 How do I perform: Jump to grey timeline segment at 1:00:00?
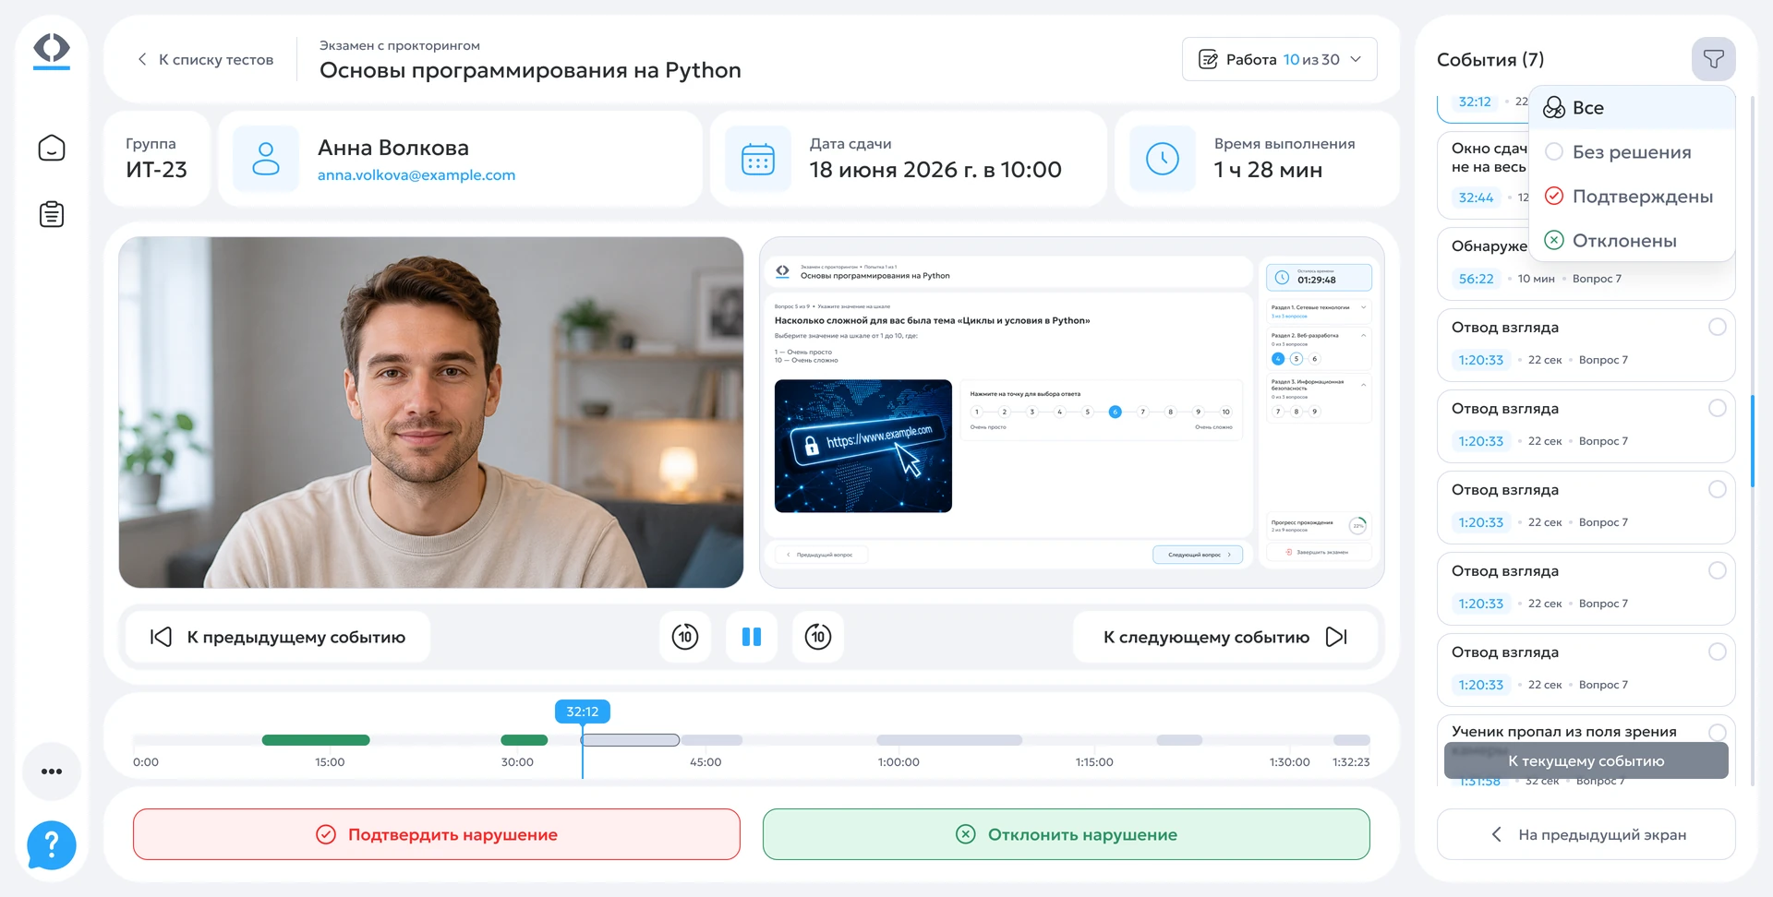point(949,740)
